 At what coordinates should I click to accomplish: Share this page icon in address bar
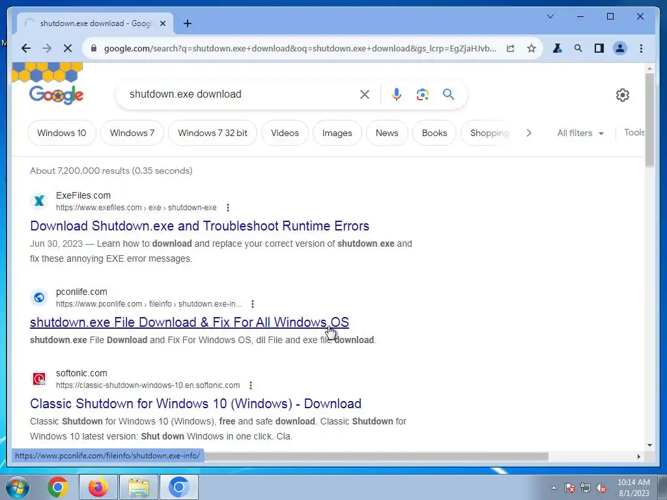tap(511, 48)
